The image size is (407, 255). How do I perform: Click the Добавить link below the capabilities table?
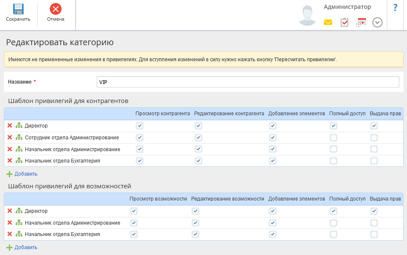(x=27, y=247)
